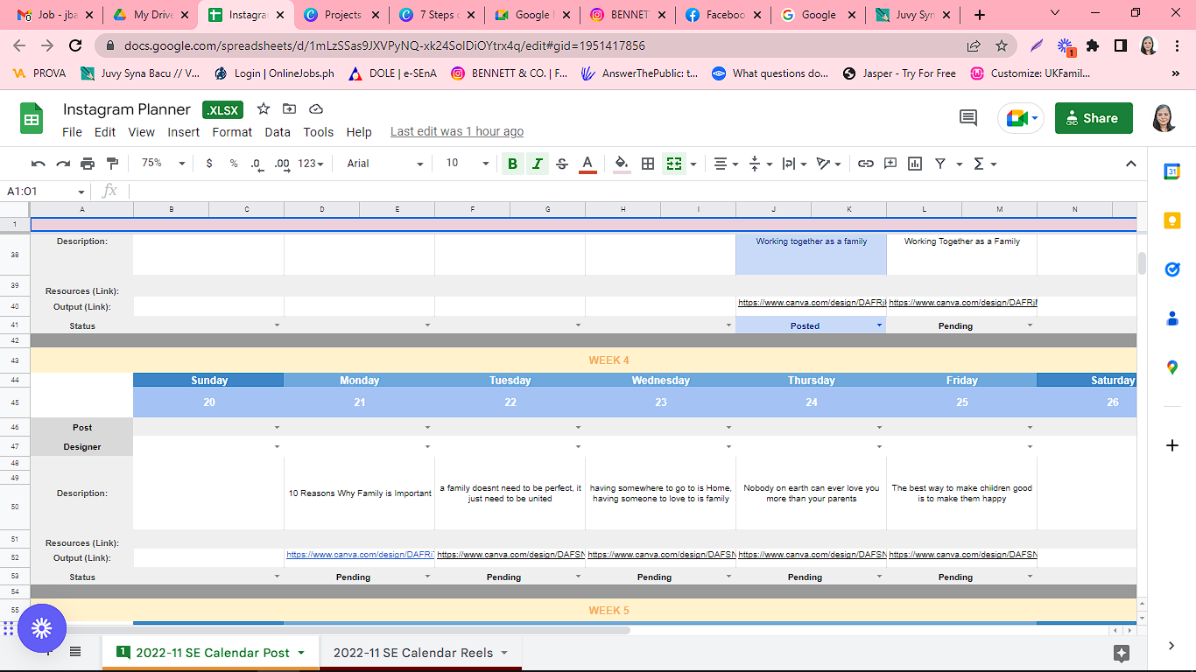Decrease decimal places with .0 icon
Image resolution: width=1196 pixels, height=672 pixels.
pos(257,164)
